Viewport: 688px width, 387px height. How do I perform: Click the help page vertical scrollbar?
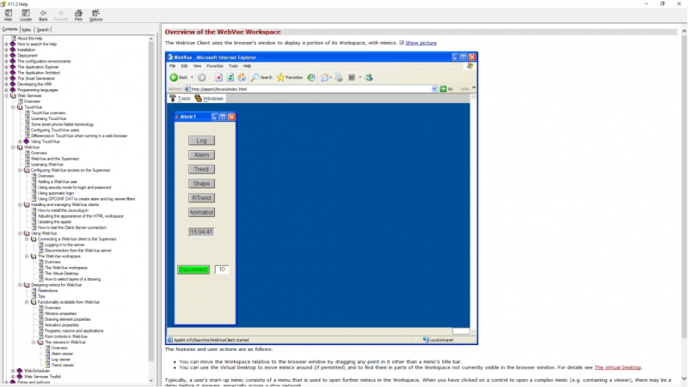click(684, 205)
